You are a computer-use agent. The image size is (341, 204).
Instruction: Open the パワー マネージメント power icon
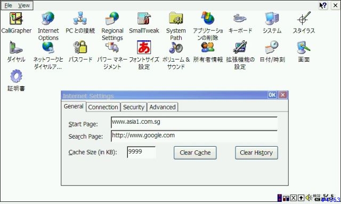click(x=112, y=47)
